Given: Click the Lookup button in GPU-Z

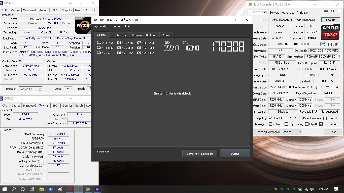Looking at the screenshot, I should (331, 20).
